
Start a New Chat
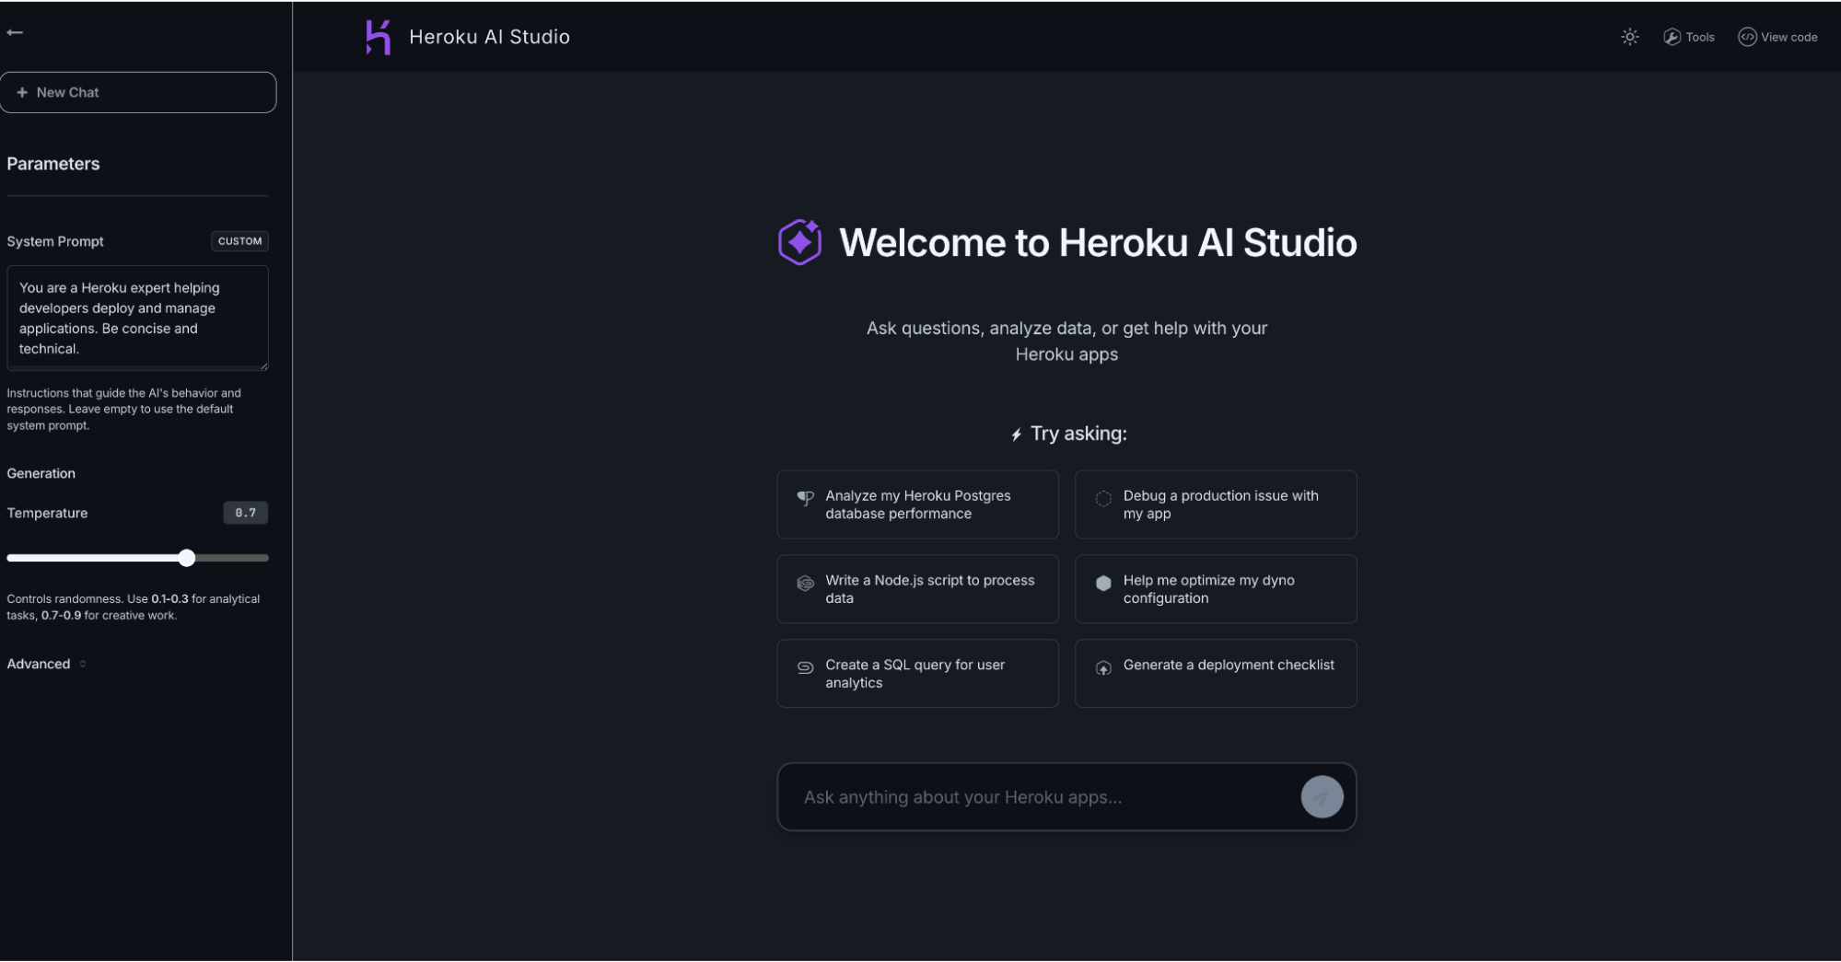pos(138,92)
